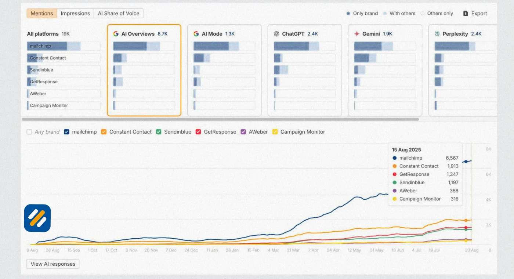Check the Any brand checkbox
This screenshot has height=279, width=514.
(x=29, y=132)
